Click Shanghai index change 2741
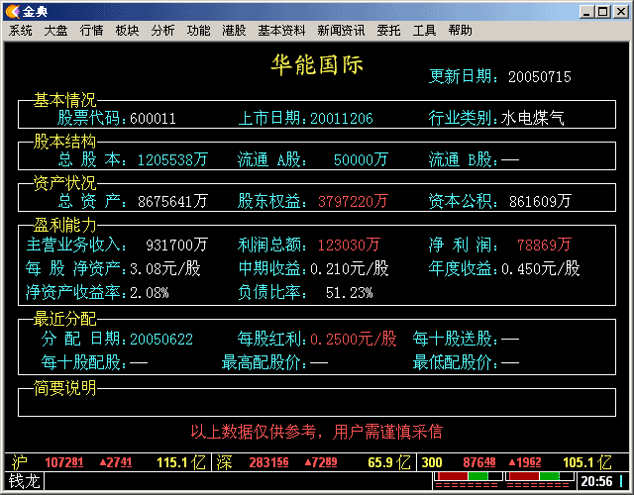This screenshot has height=495, width=634. click(x=116, y=462)
